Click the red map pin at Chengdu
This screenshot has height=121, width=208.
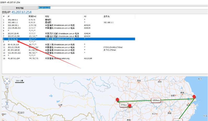coord(117,100)
